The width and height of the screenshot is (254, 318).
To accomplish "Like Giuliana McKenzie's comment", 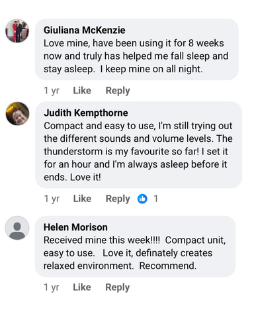I will (82, 91).
